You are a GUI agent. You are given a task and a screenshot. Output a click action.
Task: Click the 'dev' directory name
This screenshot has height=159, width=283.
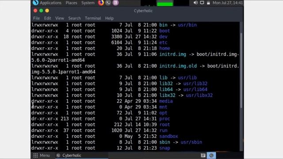163,37
